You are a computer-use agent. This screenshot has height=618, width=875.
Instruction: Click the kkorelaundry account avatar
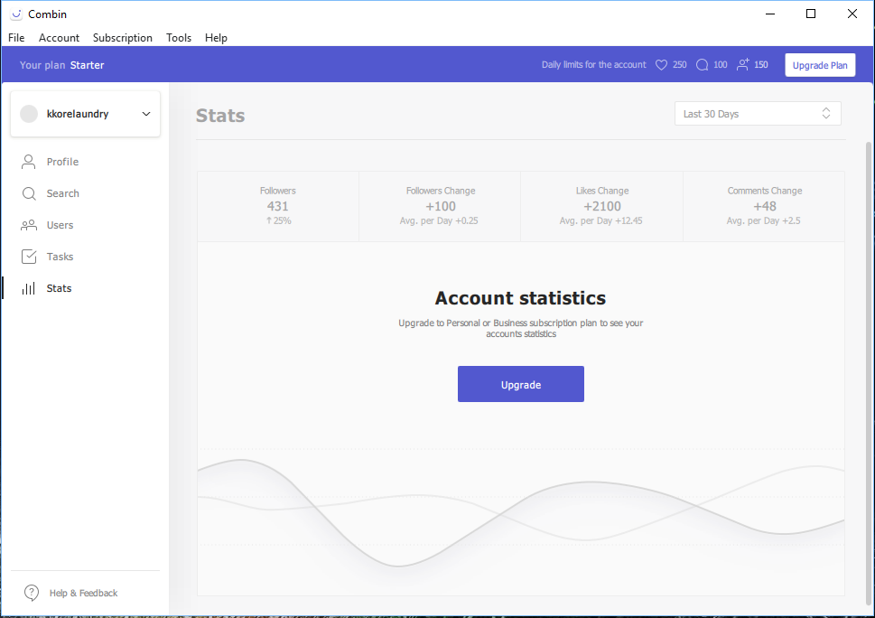tap(29, 114)
